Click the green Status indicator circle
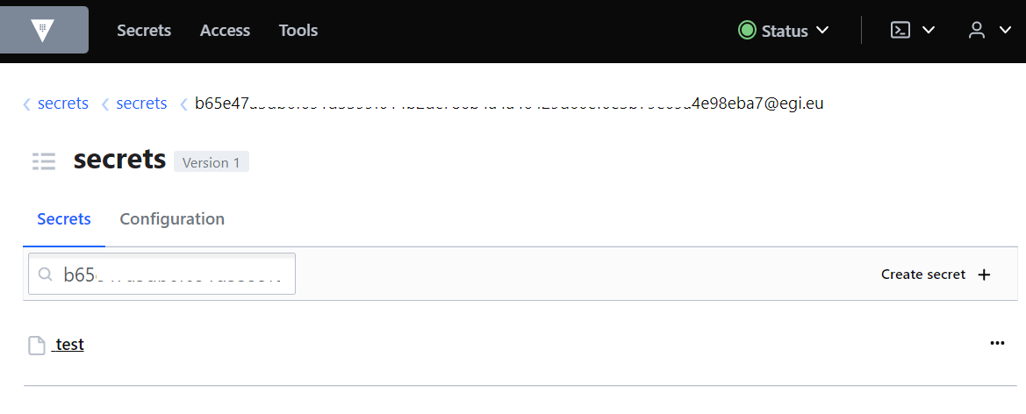This screenshot has height=414, width=1026. (747, 31)
